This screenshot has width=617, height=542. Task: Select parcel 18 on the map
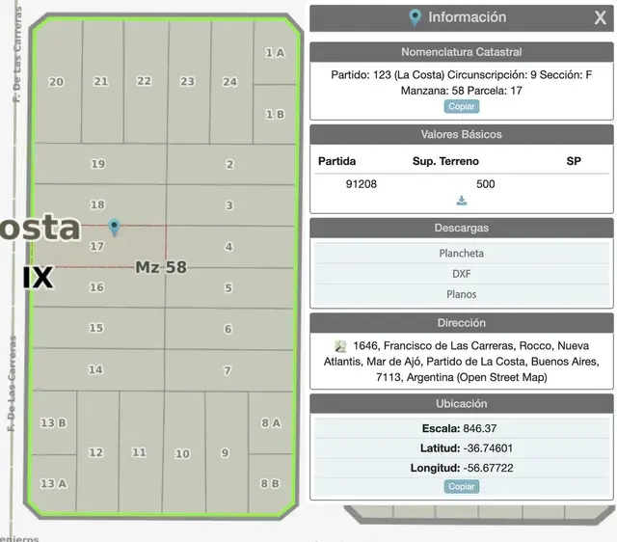(x=97, y=204)
